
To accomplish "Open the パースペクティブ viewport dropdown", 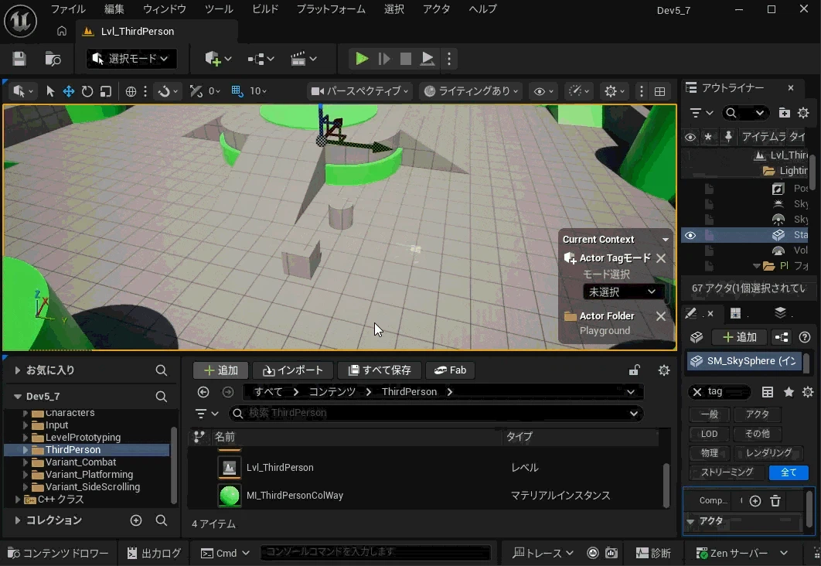I will click(359, 91).
